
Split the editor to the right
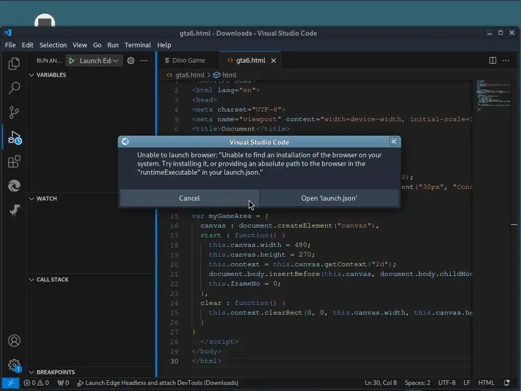click(493, 60)
